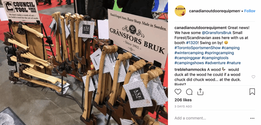
Task: Open comments via speech bubble icon
Action: [x=189, y=92]
